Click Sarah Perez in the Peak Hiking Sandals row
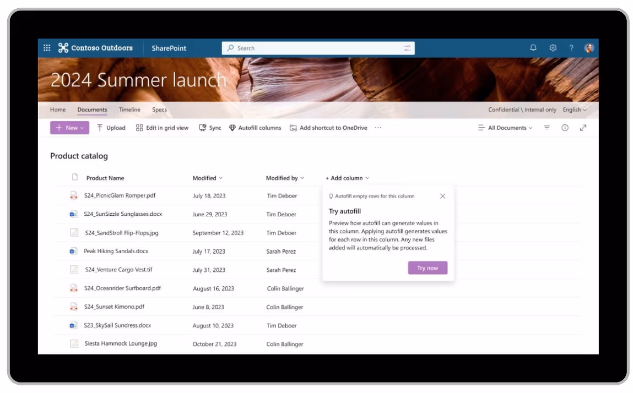Viewport: 633px width, 393px height. tap(281, 252)
